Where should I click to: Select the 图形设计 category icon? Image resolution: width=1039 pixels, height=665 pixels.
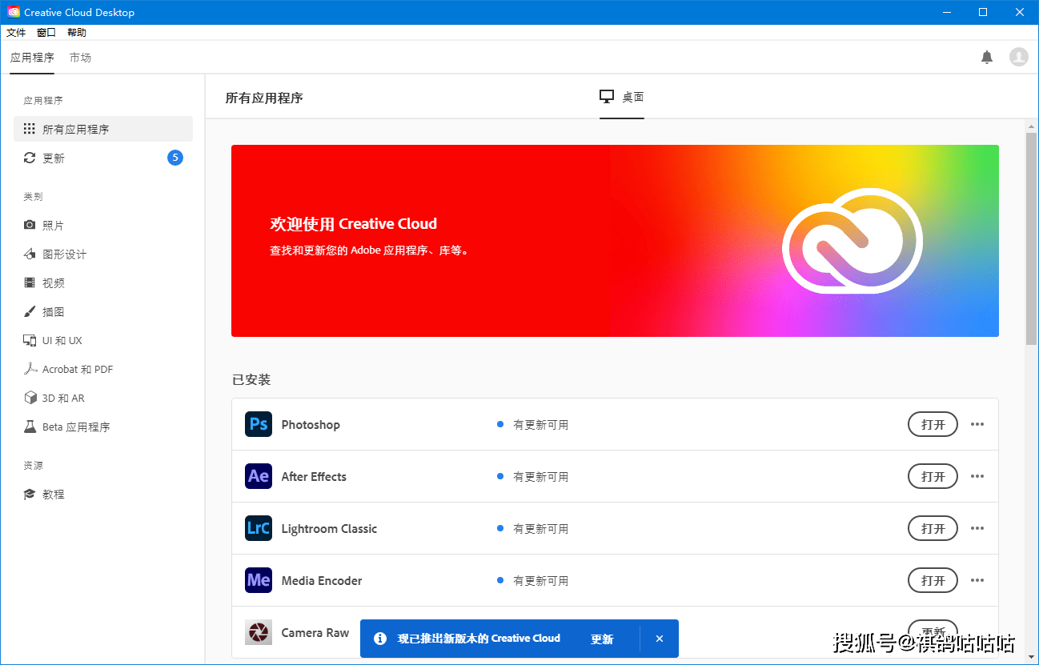30,254
